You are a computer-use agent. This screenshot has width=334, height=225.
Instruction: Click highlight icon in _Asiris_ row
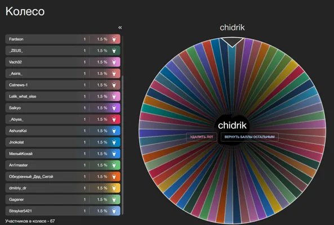click(114, 74)
